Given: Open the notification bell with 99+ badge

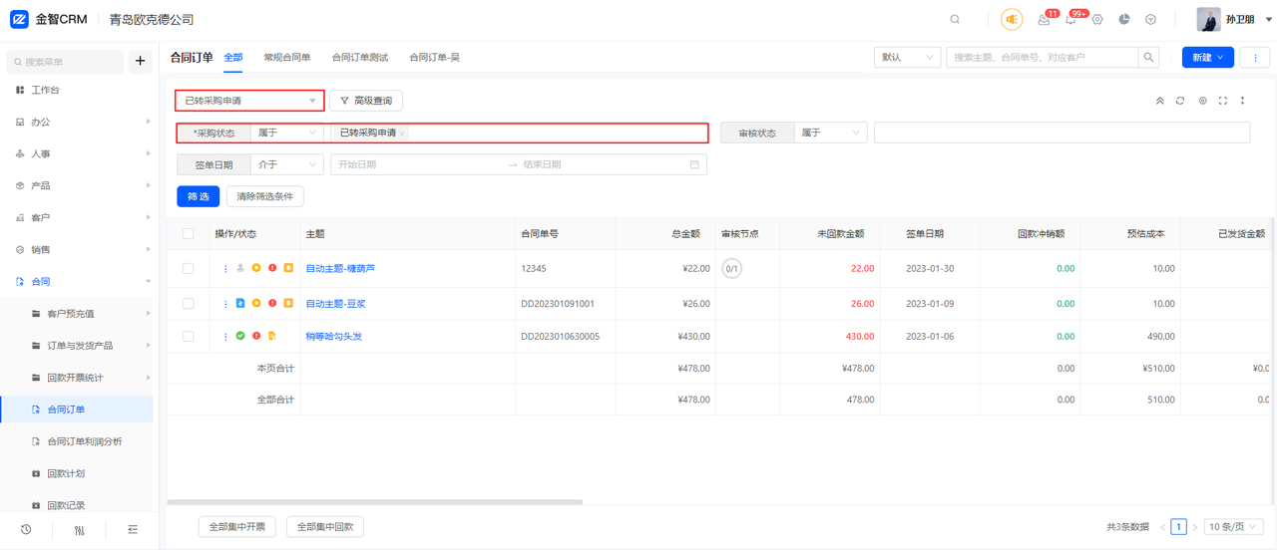Looking at the screenshot, I should [x=1070, y=20].
